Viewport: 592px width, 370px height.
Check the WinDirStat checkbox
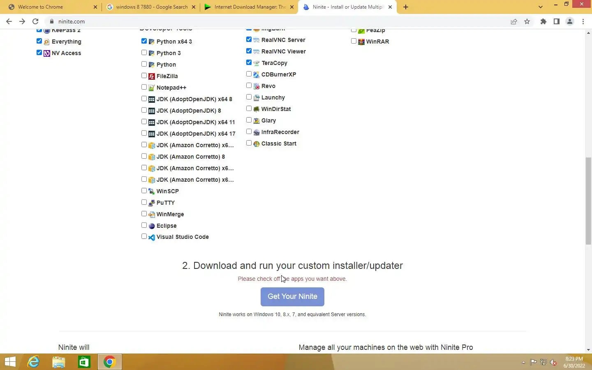click(x=249, y=109)
